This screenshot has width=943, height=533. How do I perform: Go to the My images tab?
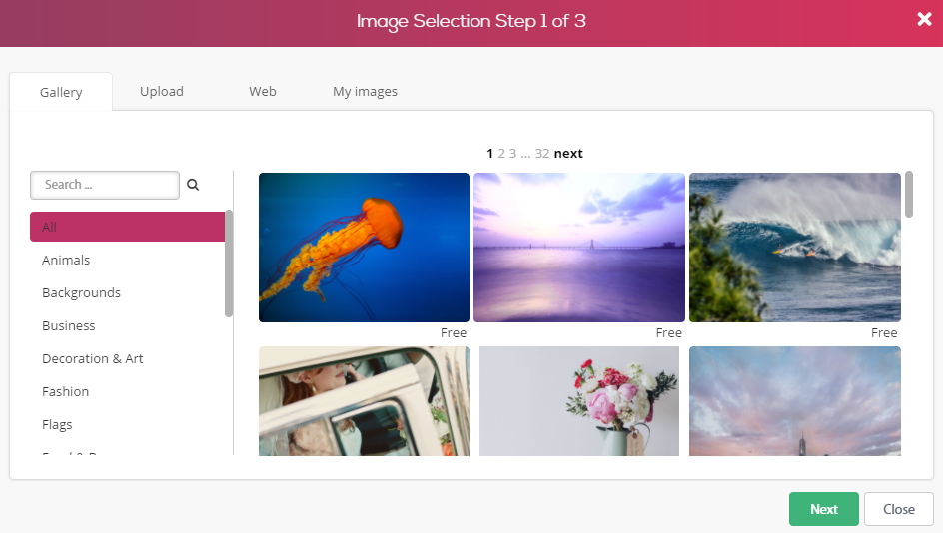coord(365,91)
